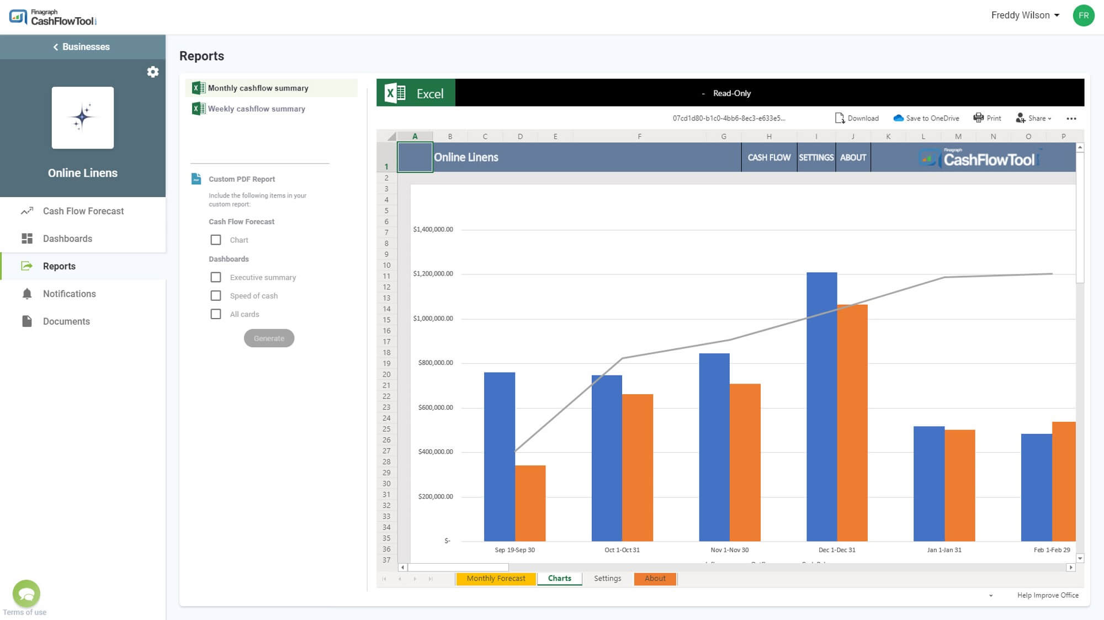Save workbook to OneDrive
This screenshot has width=1104, height=620.
pyautogui.click(x=926, y=118)
